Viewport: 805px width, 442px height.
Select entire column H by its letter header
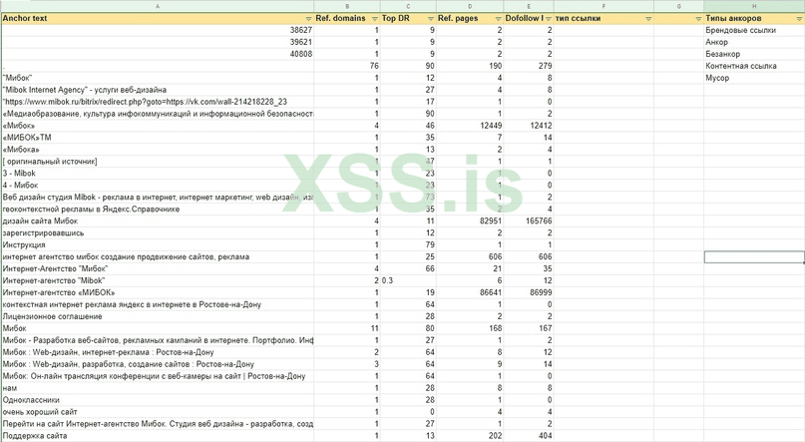pos(754,6)
